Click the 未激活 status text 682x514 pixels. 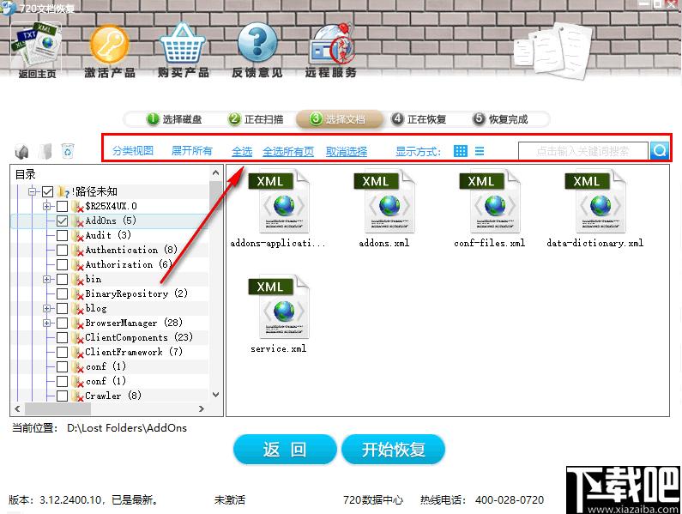click(x=230, y=499)
